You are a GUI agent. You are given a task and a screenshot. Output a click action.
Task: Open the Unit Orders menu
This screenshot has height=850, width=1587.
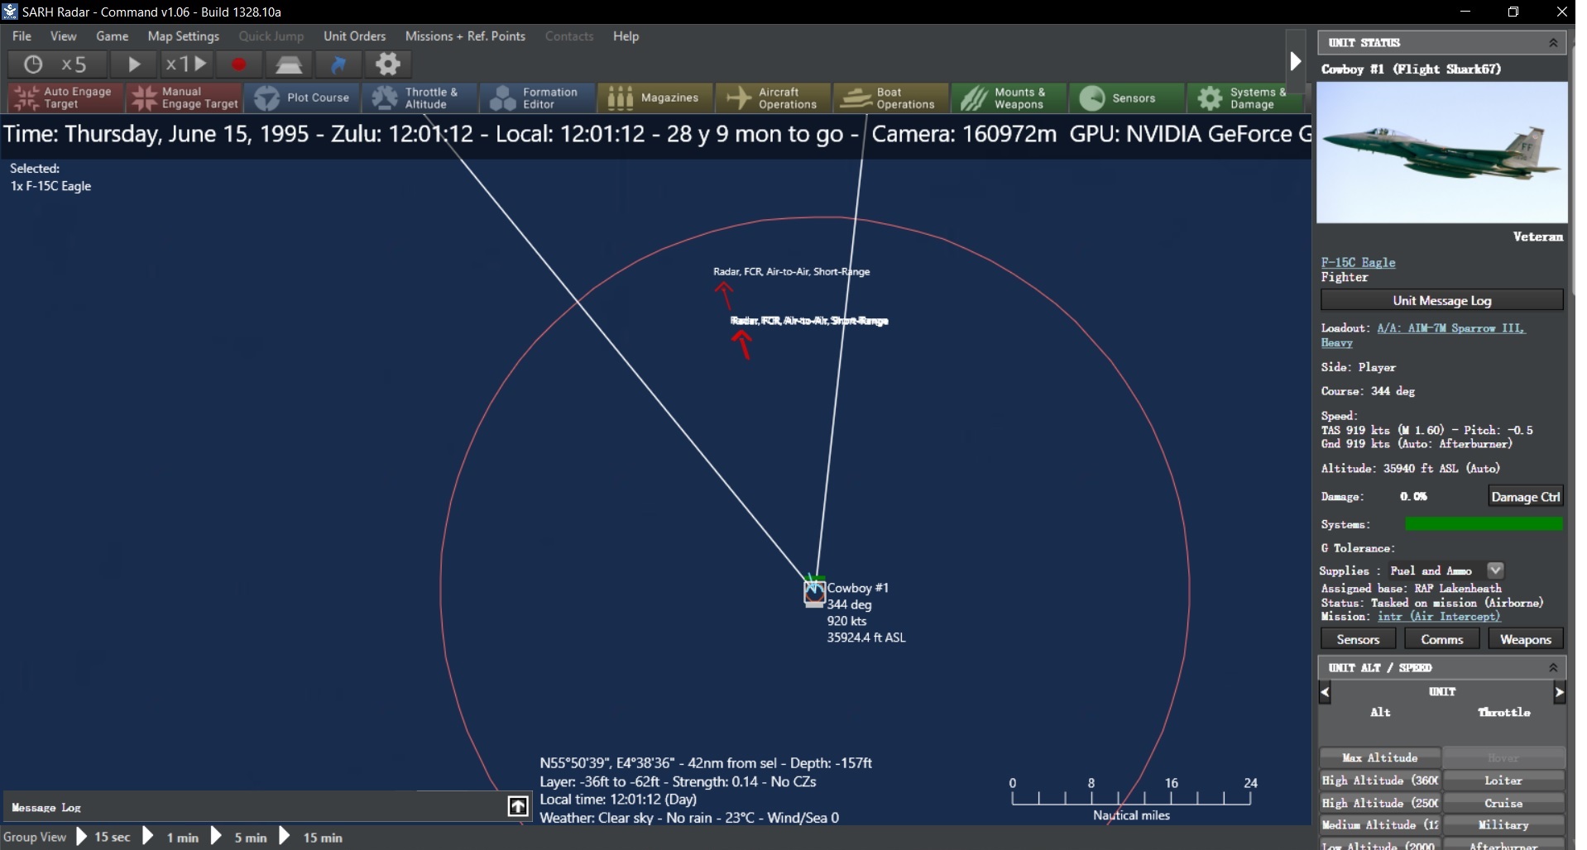pyautogui.click(x=355, y=36)
